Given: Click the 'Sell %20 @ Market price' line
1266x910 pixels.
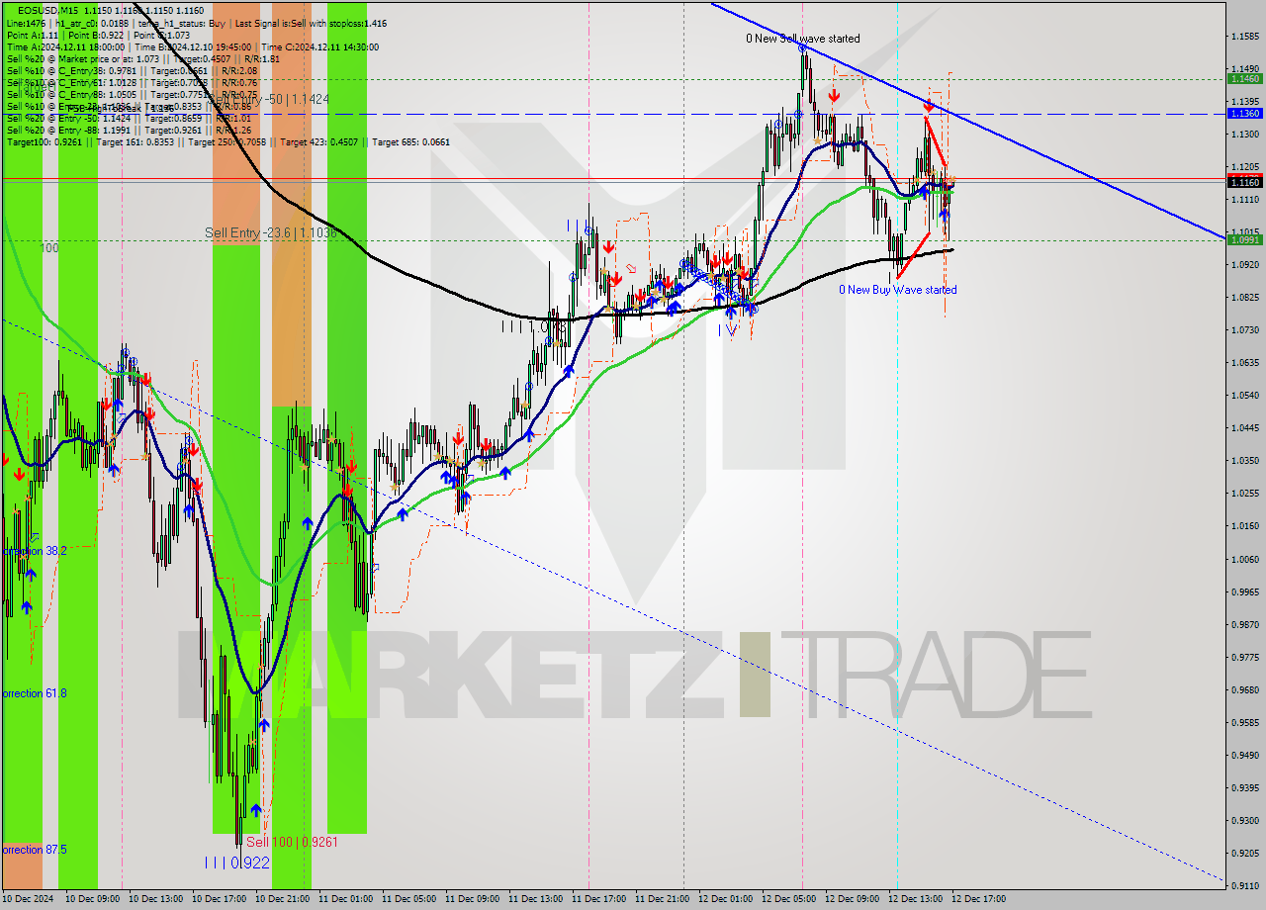Looking at the screenshot, I should click(143, 58).
